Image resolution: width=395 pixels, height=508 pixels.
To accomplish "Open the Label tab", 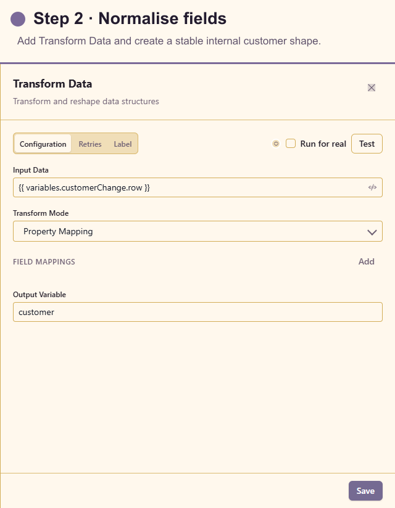I will 123,144.
